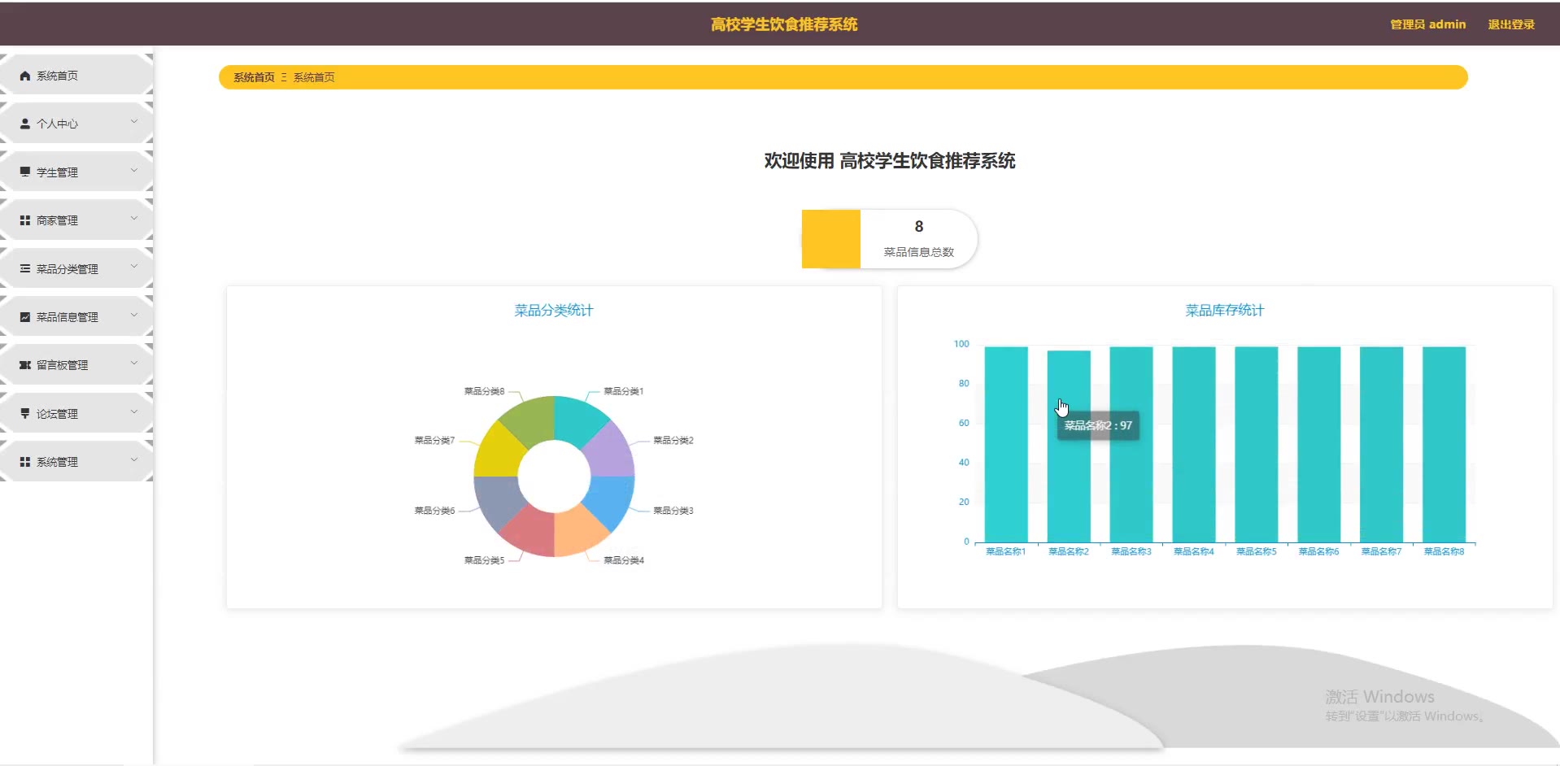Click the 菜品分类6 pie label

tap(435, 511)
